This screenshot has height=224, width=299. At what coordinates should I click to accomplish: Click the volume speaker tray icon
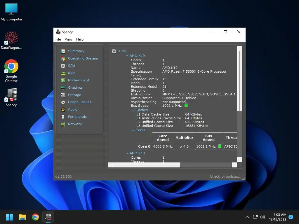[x=263, y=217]
